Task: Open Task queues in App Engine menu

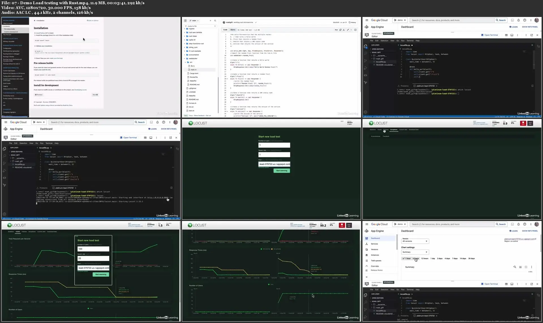Action: coord(376,261)
